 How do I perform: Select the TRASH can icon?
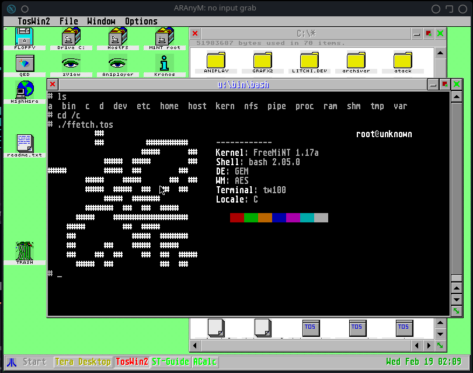pos(25,253)
